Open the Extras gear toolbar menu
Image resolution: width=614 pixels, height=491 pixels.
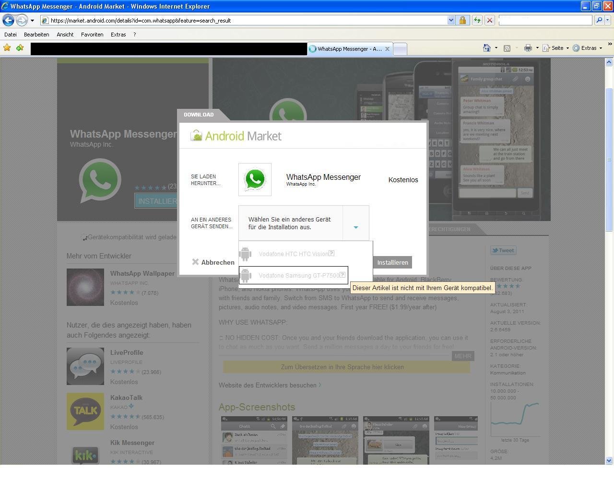point(587,48)
